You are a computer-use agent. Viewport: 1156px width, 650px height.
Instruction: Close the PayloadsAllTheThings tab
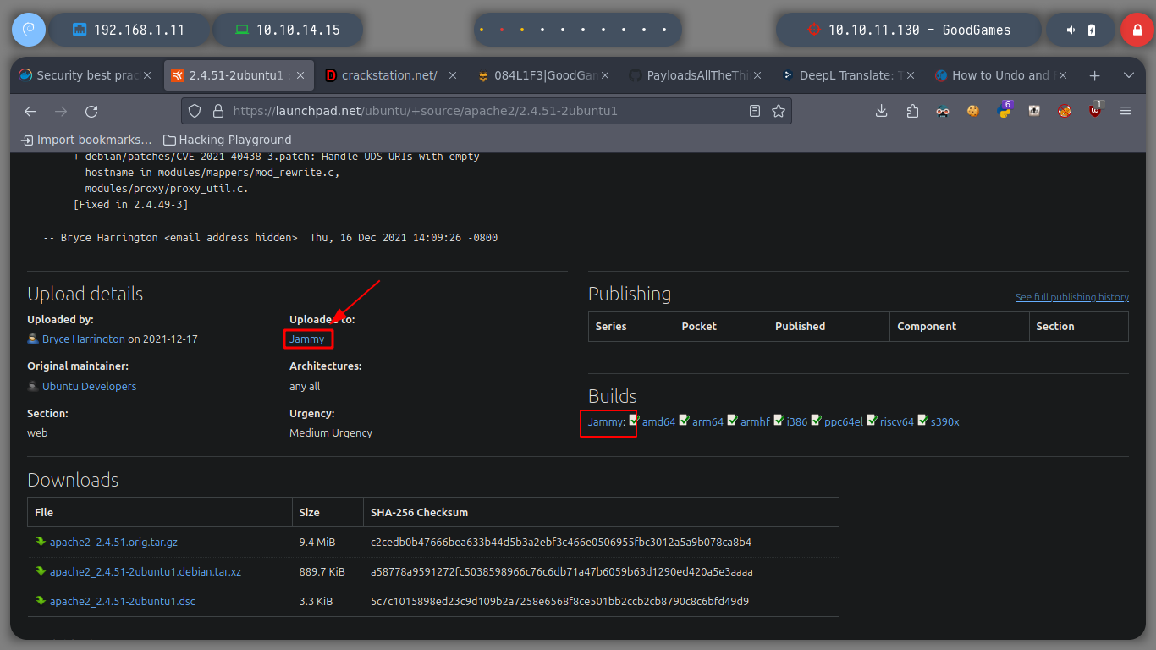(757, 75)
